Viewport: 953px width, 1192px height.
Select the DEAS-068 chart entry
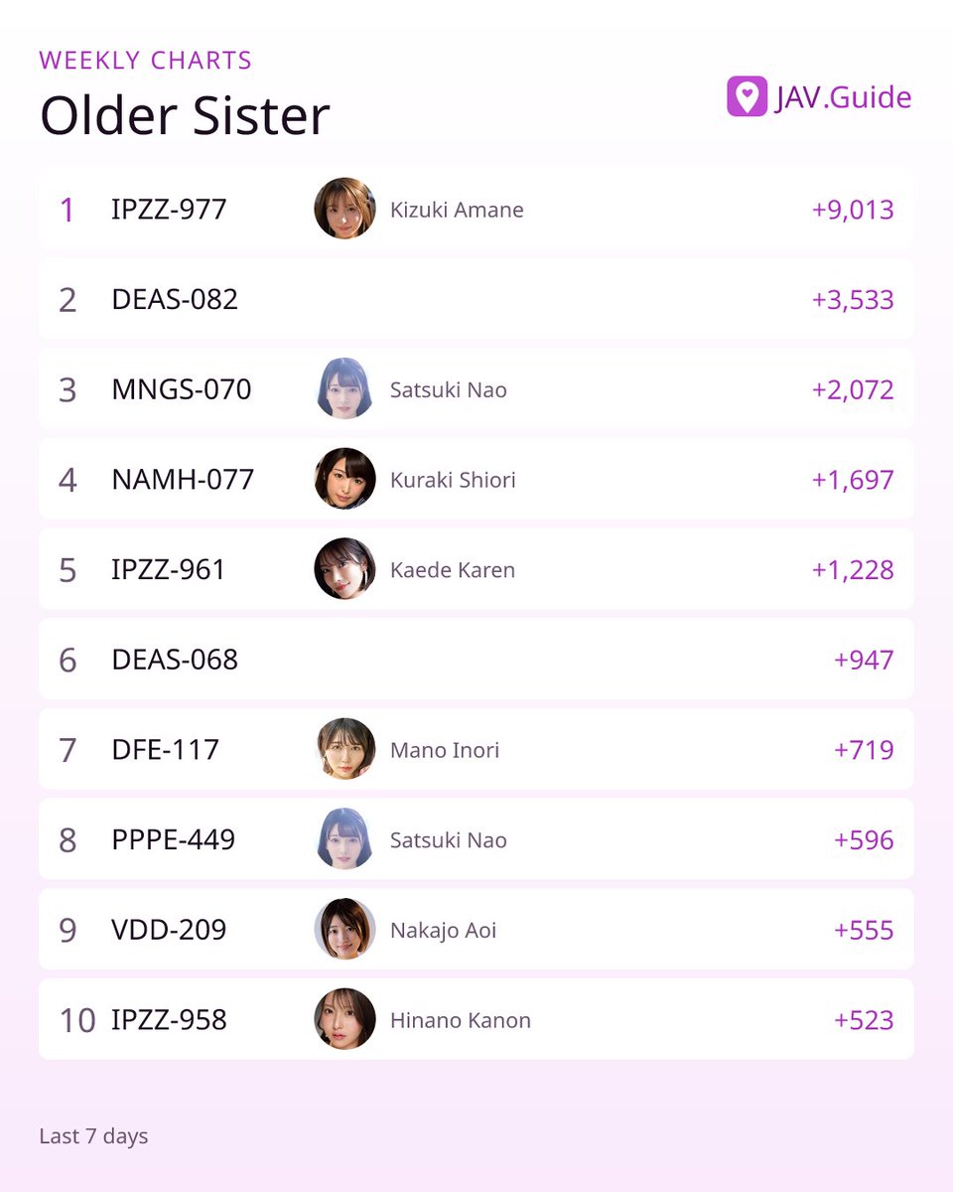click(x=476, y=659)
